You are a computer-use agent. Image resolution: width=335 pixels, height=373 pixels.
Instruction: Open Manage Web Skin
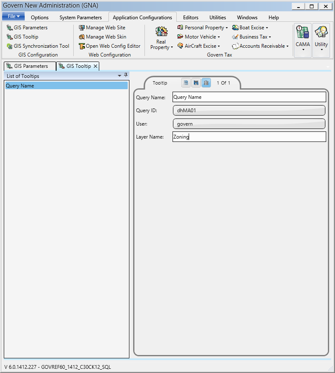coord(103,37)
